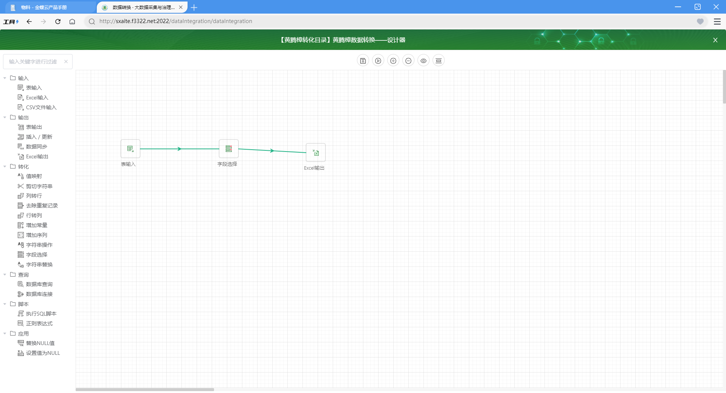This screenshot has height=393, width=726.
Task: Select 字符串替换 in the 转化 group
Action: click(35, 265)
